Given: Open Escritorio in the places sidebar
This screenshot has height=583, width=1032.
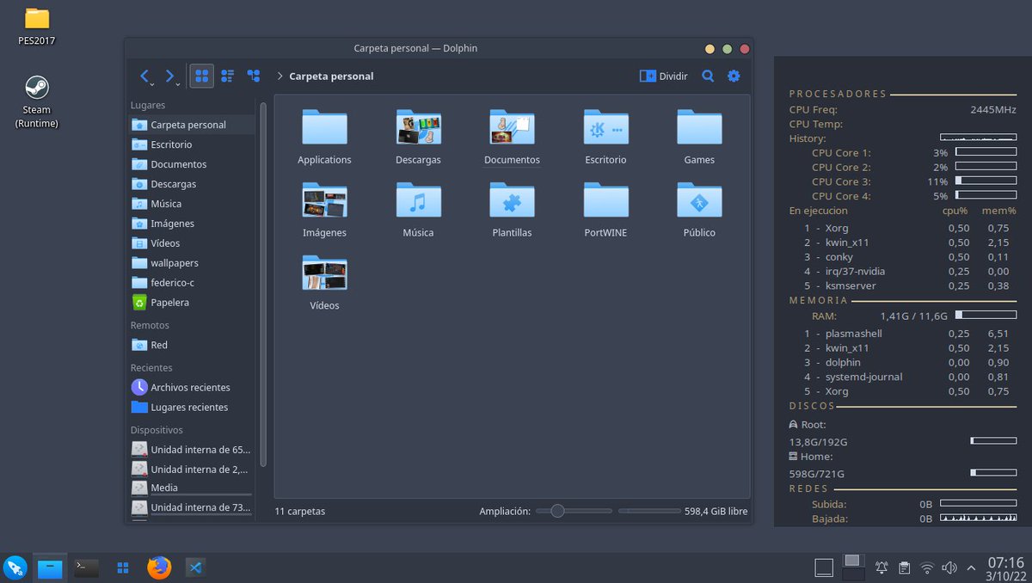Looking at the screenshot, I should 191,144.
